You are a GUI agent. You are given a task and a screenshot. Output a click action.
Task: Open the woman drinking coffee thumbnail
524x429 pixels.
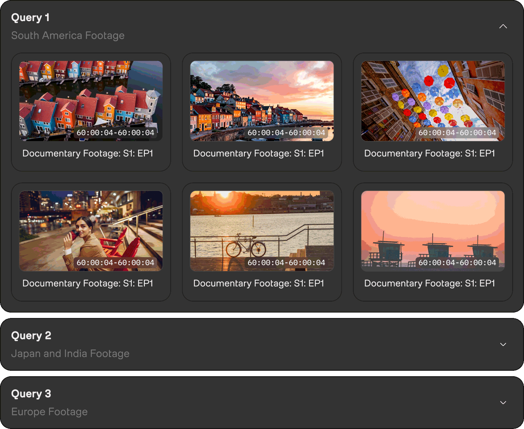coord(91,231)
